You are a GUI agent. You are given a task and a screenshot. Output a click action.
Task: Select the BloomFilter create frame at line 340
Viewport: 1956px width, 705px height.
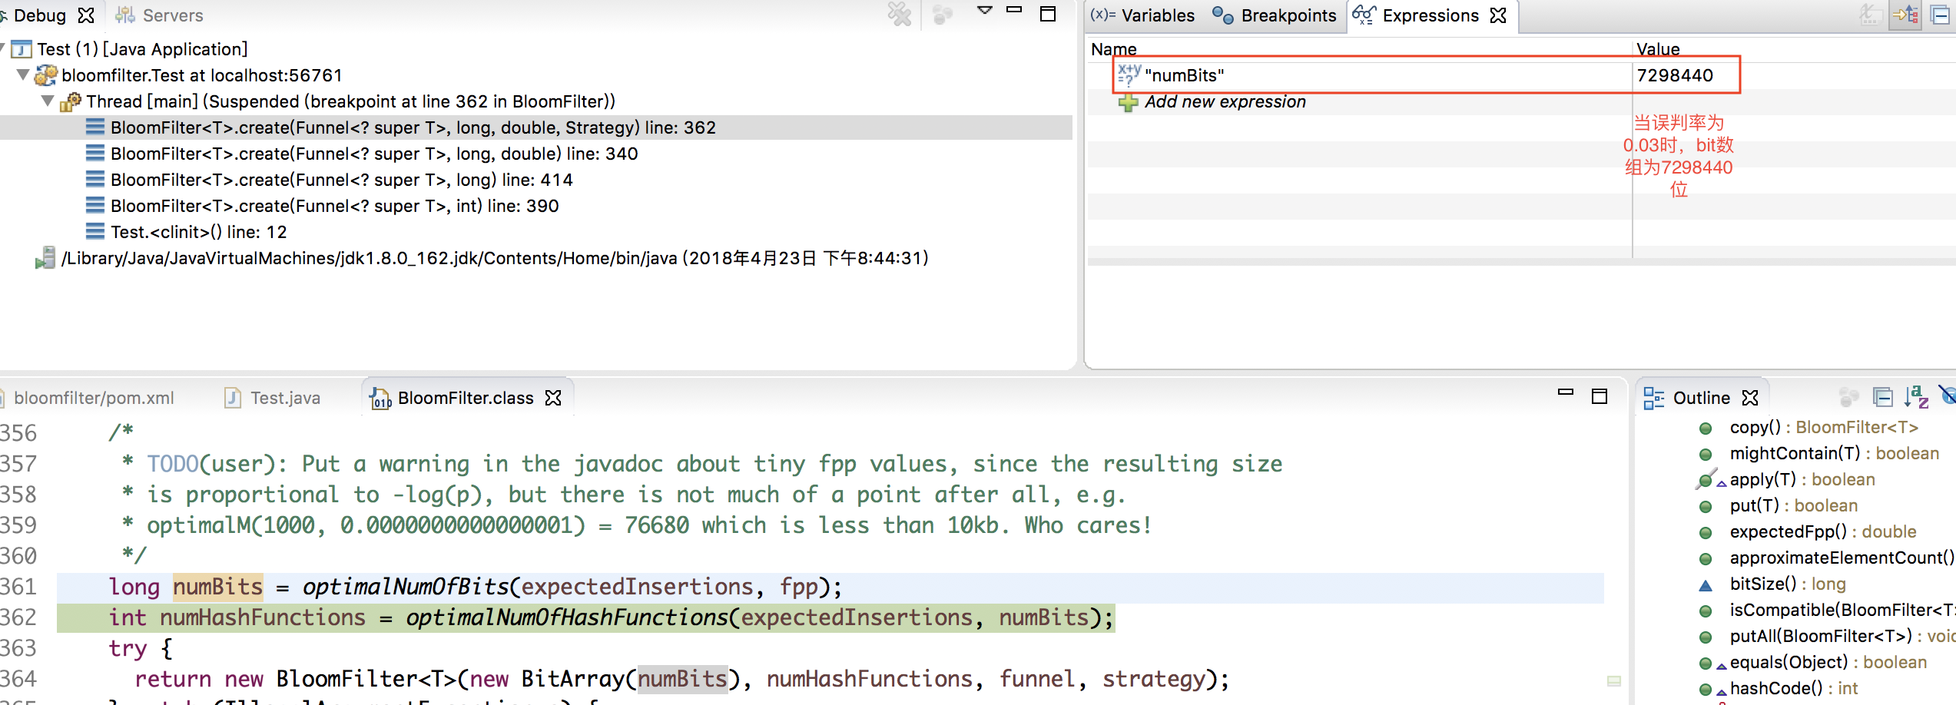(374, 154)
